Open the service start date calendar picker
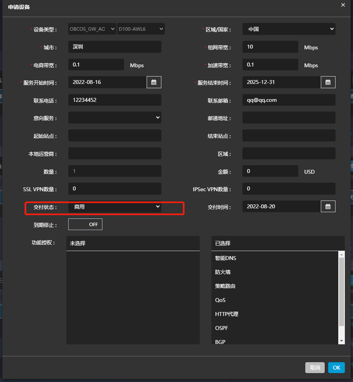 pyautogui.click(x=154, y=82)
